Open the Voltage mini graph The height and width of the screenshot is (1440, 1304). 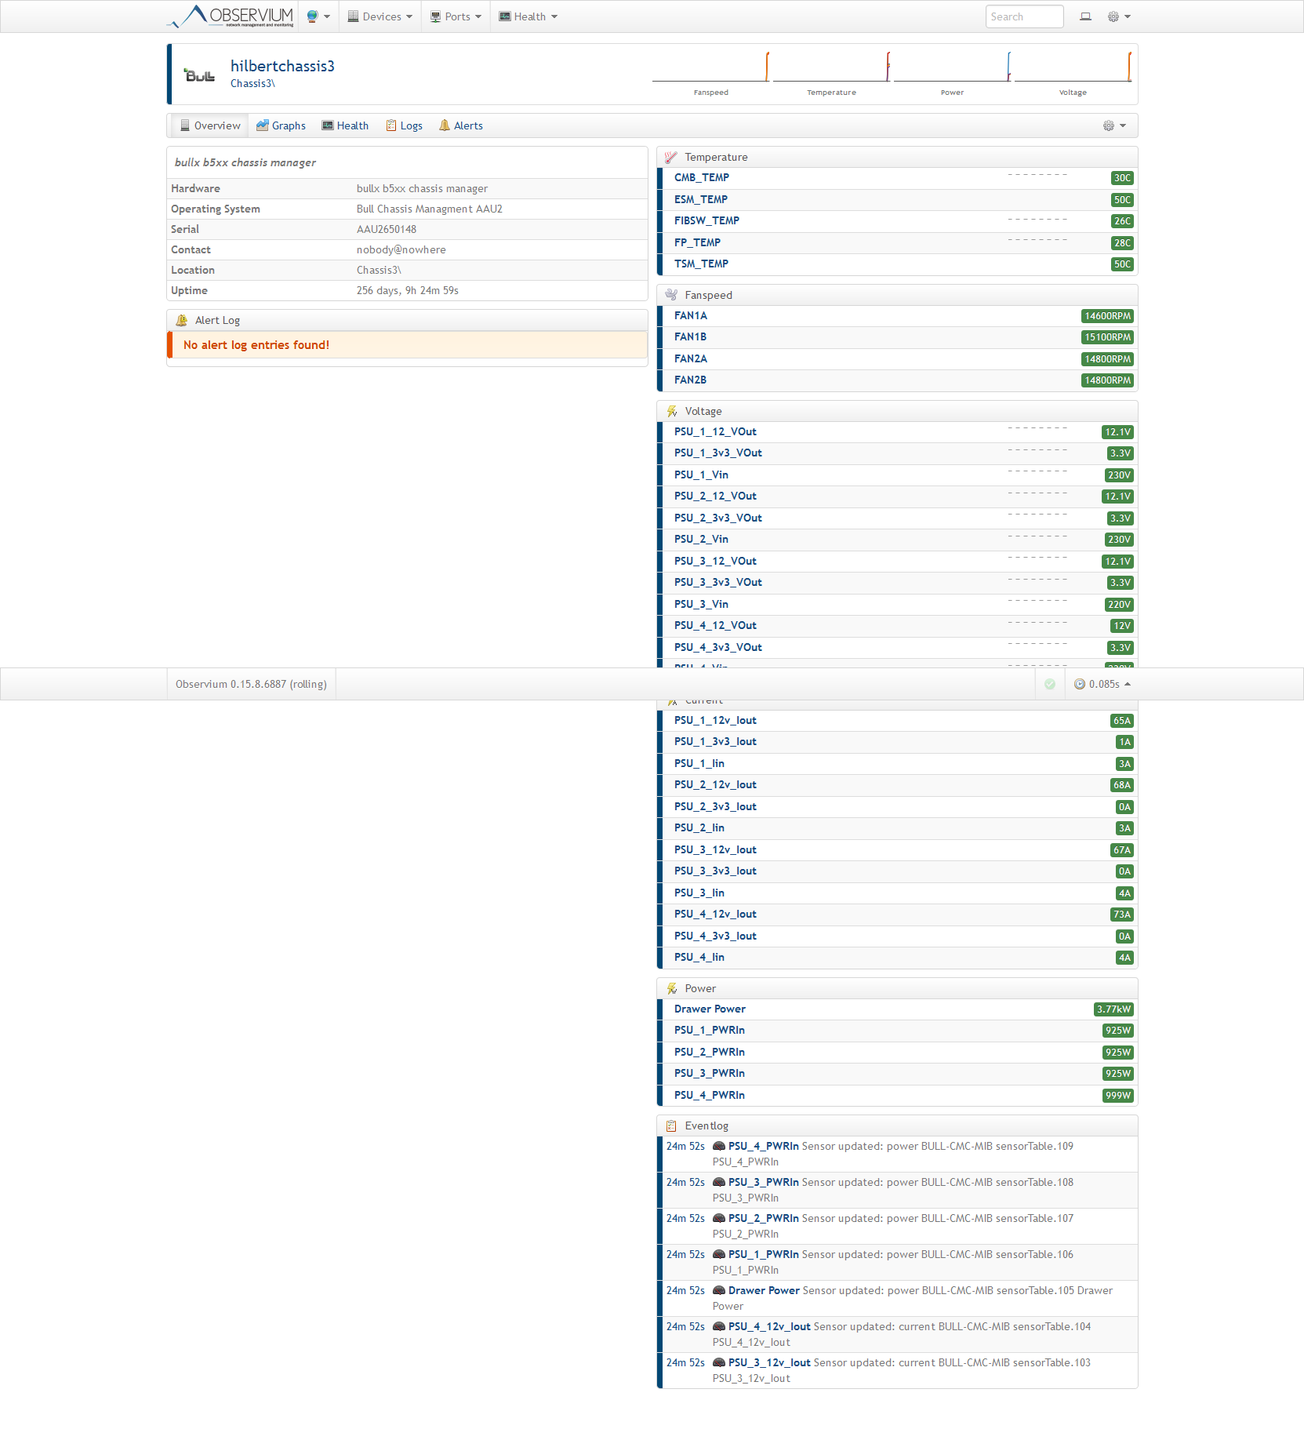(1073, 74)
